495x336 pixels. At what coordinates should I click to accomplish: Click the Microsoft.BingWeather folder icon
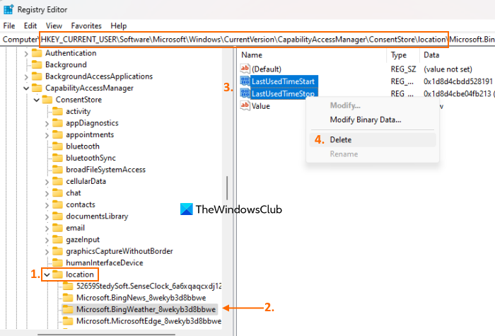[x=68, y=309]
